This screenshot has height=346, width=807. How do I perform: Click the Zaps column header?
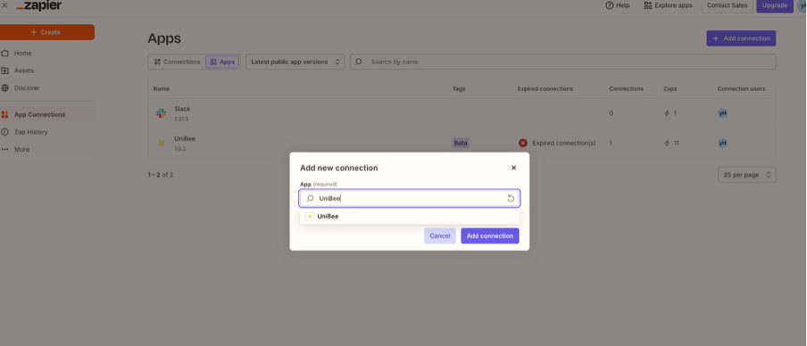(x=670, y=89)
